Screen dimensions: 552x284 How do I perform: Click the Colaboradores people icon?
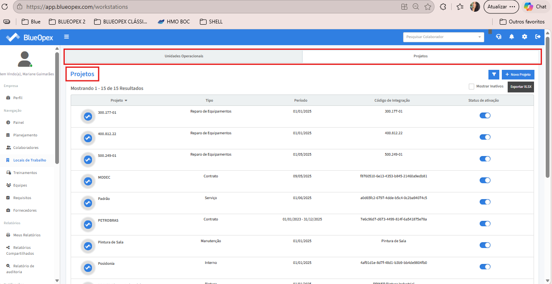tap(9, 148)
